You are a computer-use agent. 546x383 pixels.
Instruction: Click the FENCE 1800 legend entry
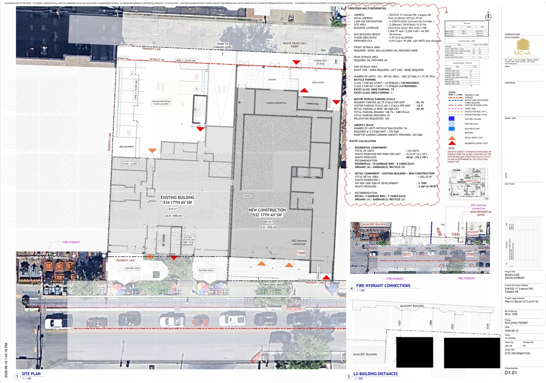tap(471, 105)
